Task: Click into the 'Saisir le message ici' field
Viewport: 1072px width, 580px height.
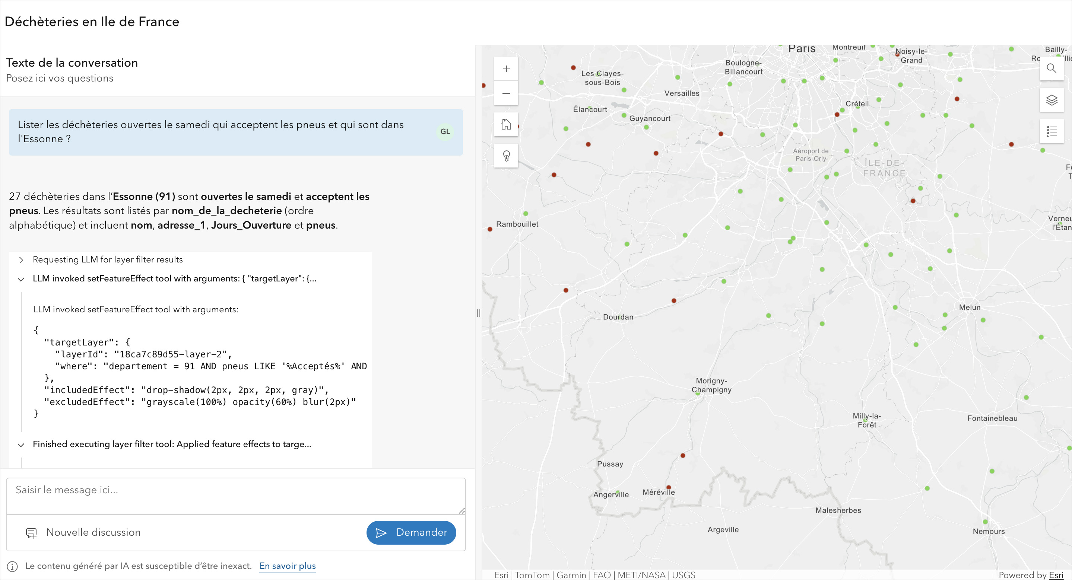Action: (236, 496)
